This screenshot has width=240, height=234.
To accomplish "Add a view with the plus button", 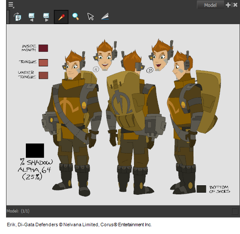I will coord(228,5).
